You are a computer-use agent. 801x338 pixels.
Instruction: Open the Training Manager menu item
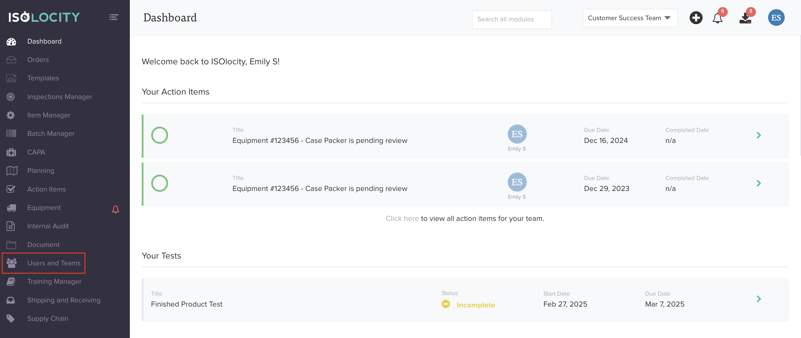pos(54,281)
